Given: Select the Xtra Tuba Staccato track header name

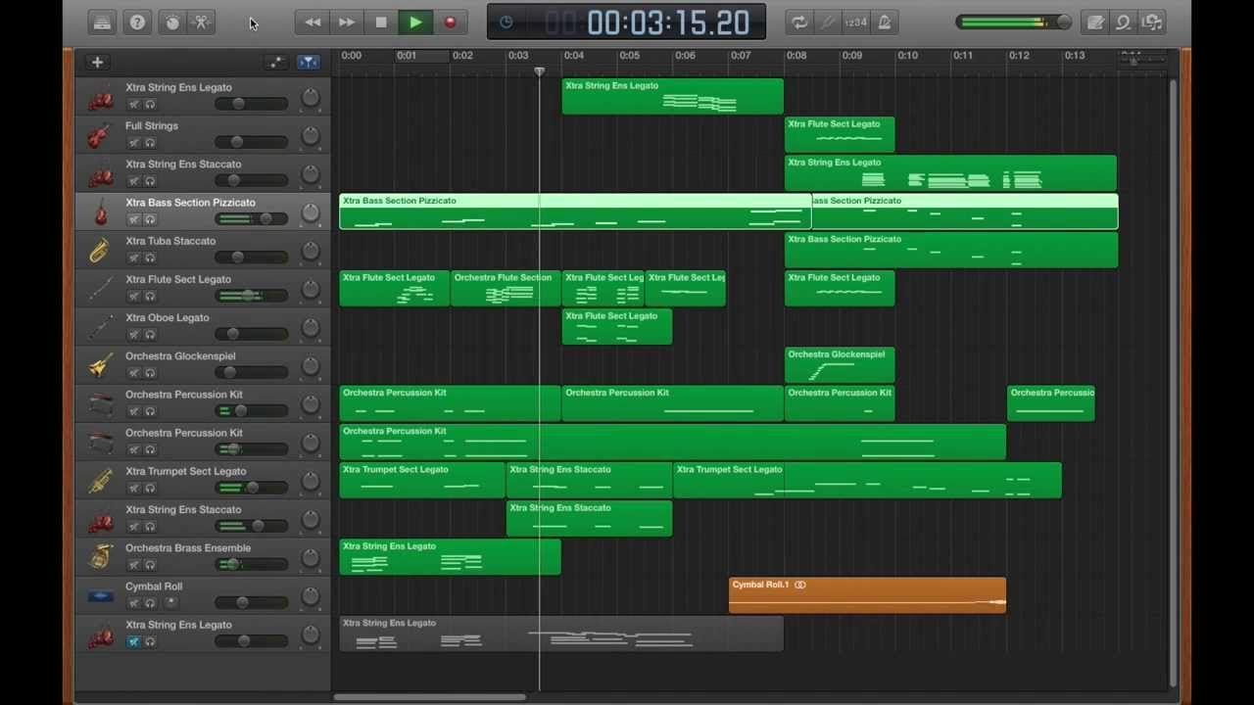Looking at the screenshot, I should tap(170, 241).
